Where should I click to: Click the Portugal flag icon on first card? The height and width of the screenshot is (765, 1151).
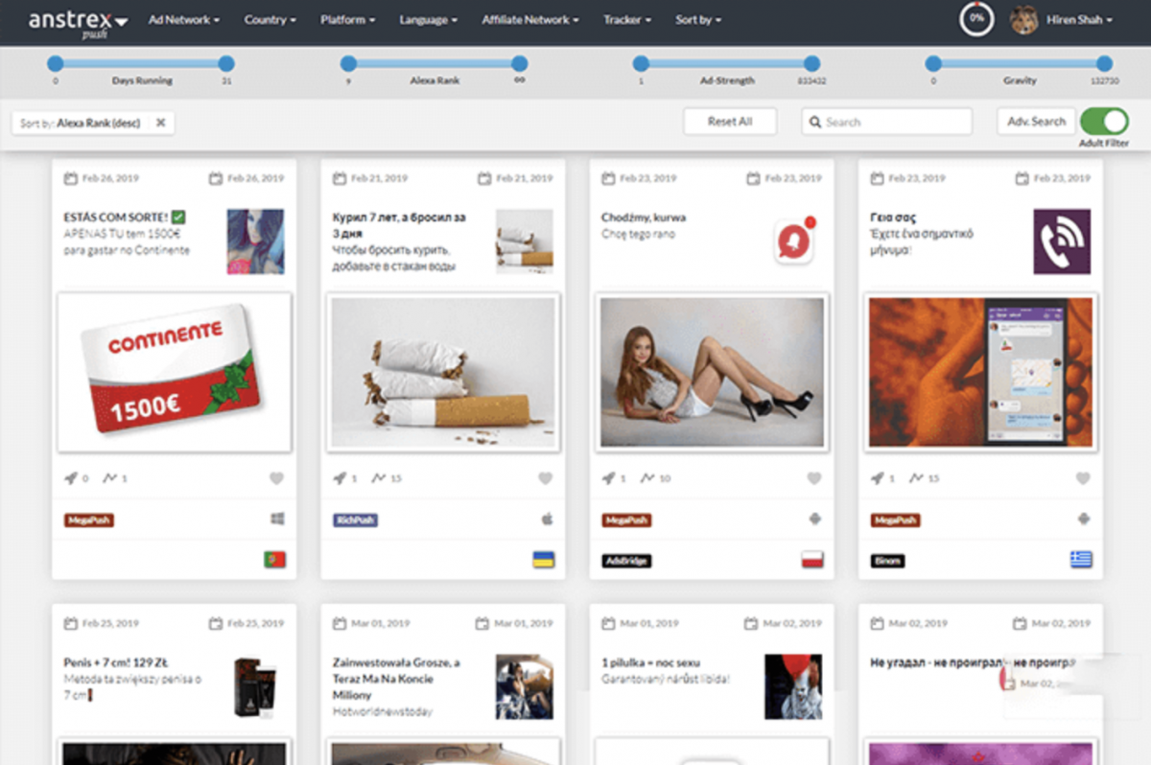click(x=275, y=560)
